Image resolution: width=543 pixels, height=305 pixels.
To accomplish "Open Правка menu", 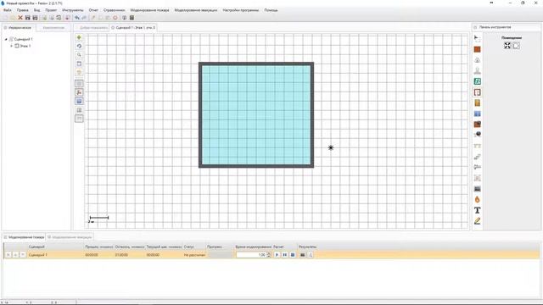I will pos(23,10).
